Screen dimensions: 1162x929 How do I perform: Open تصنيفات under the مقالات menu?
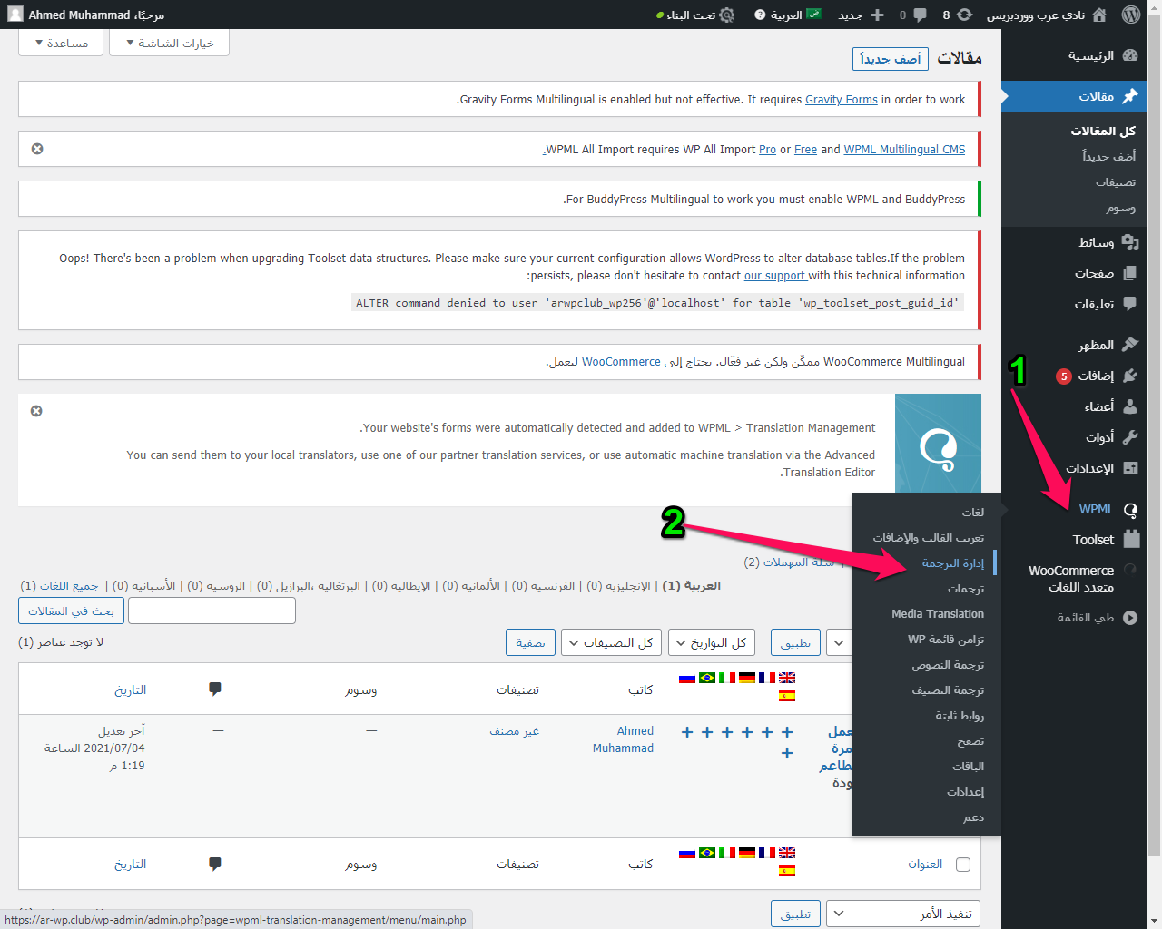pos(1116,181)
